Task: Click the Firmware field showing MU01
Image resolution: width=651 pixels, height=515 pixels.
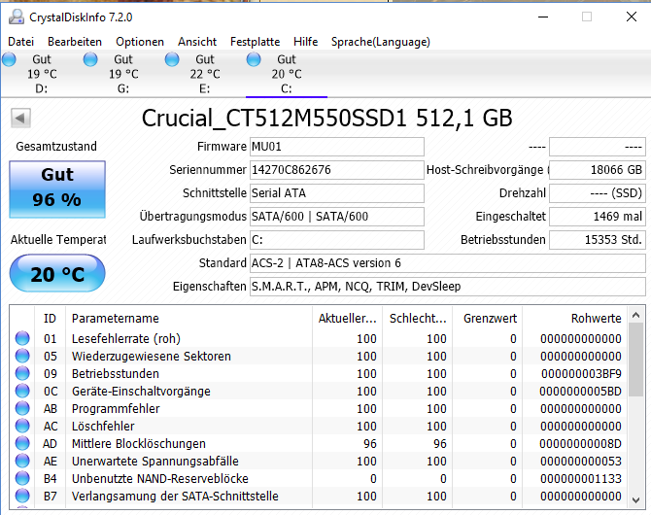Action: [x=337, y=147]
